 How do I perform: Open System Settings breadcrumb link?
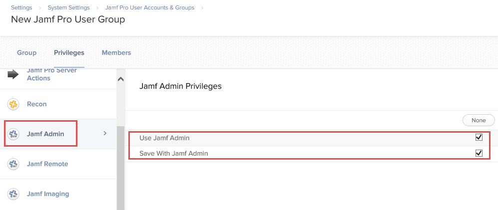[x=68, y=7]
